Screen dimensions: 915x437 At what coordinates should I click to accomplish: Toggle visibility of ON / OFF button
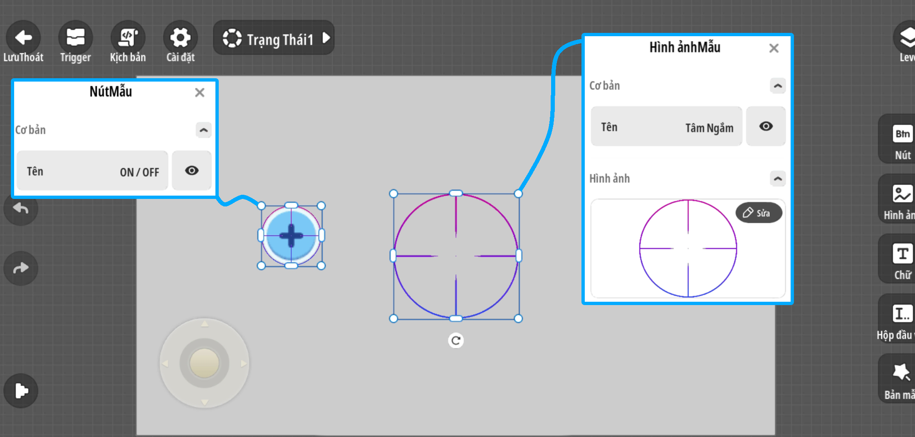(192, 171)
